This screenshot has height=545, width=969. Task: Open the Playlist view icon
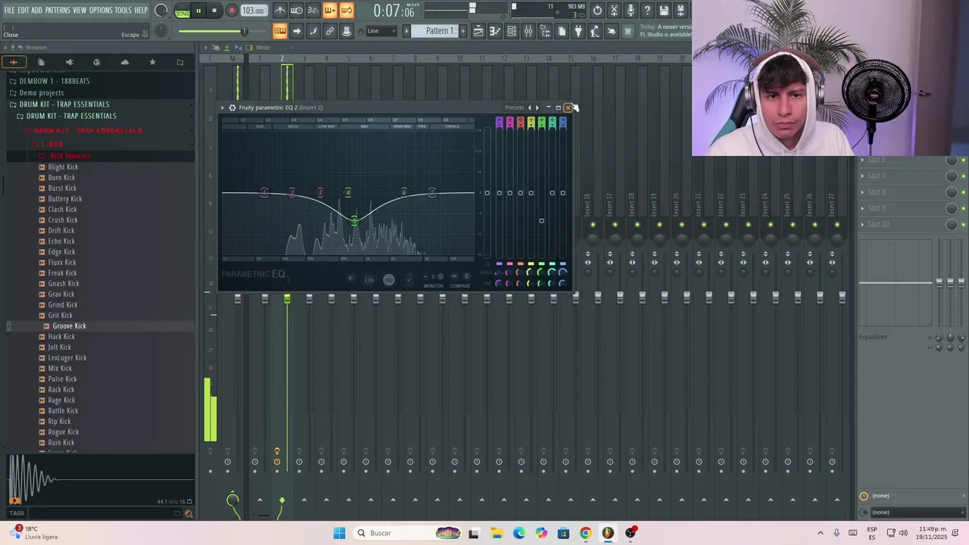(x=478, y=31)
